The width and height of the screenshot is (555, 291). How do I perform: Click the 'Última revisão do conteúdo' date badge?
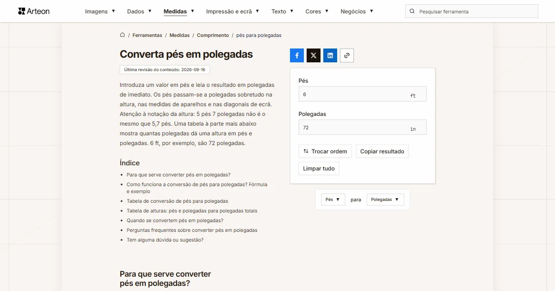165,70
